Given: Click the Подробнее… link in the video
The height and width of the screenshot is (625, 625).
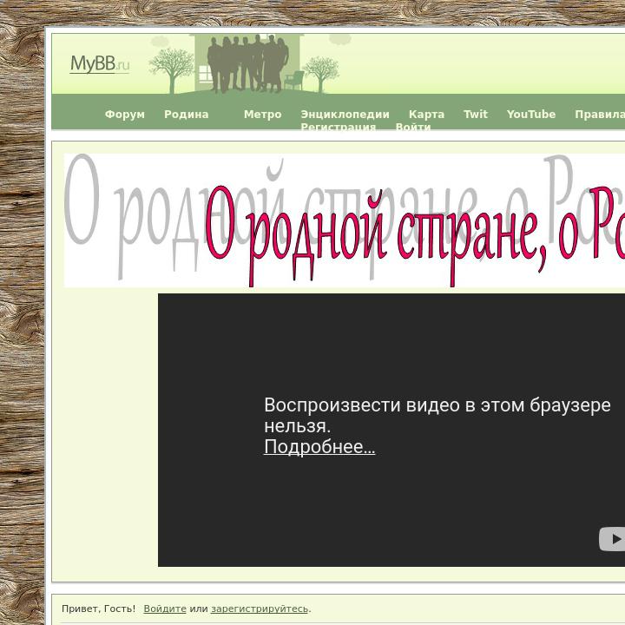Looking at the screenshot, I should click(319, 447).
